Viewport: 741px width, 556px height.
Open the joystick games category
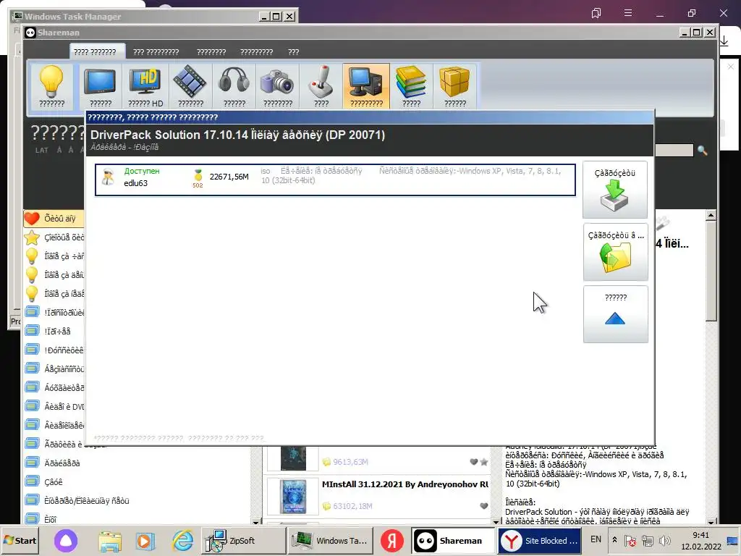(x=321, y=86)
